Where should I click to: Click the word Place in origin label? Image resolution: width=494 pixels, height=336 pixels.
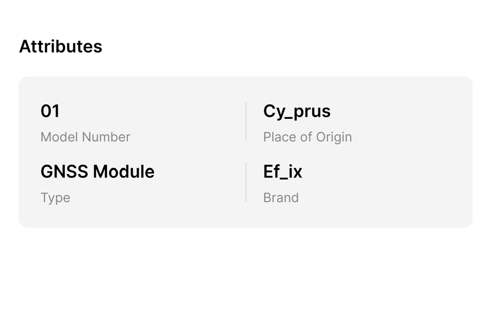[278, 137]
